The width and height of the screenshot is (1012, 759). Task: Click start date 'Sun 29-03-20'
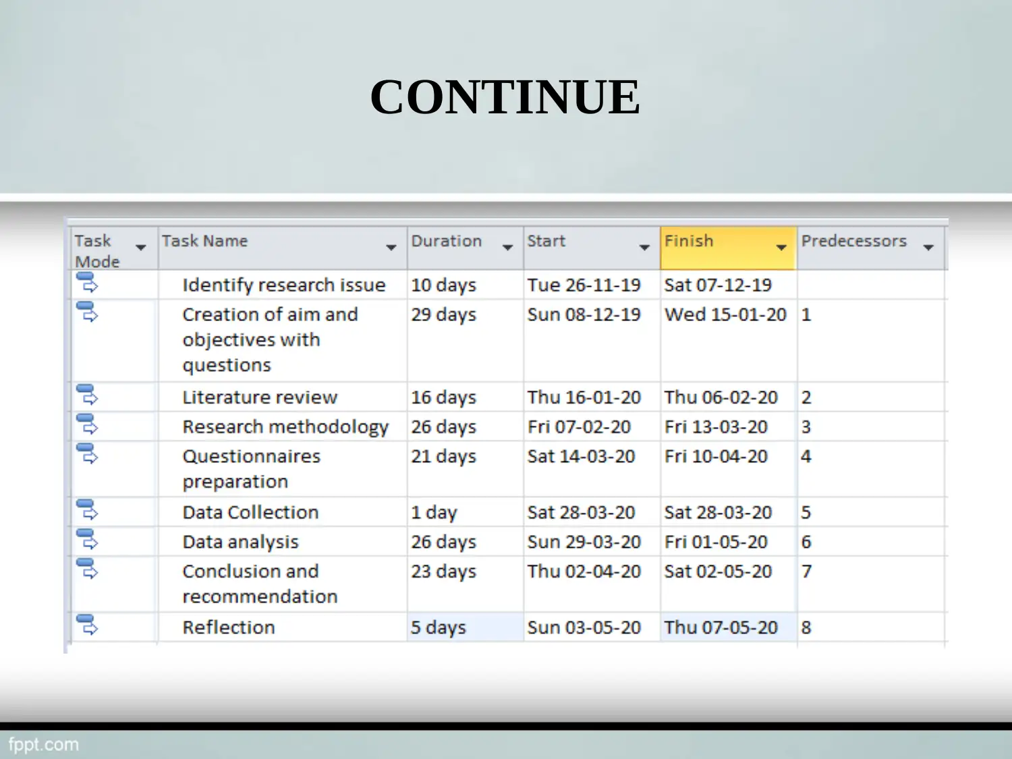click(x=584, y=542)
